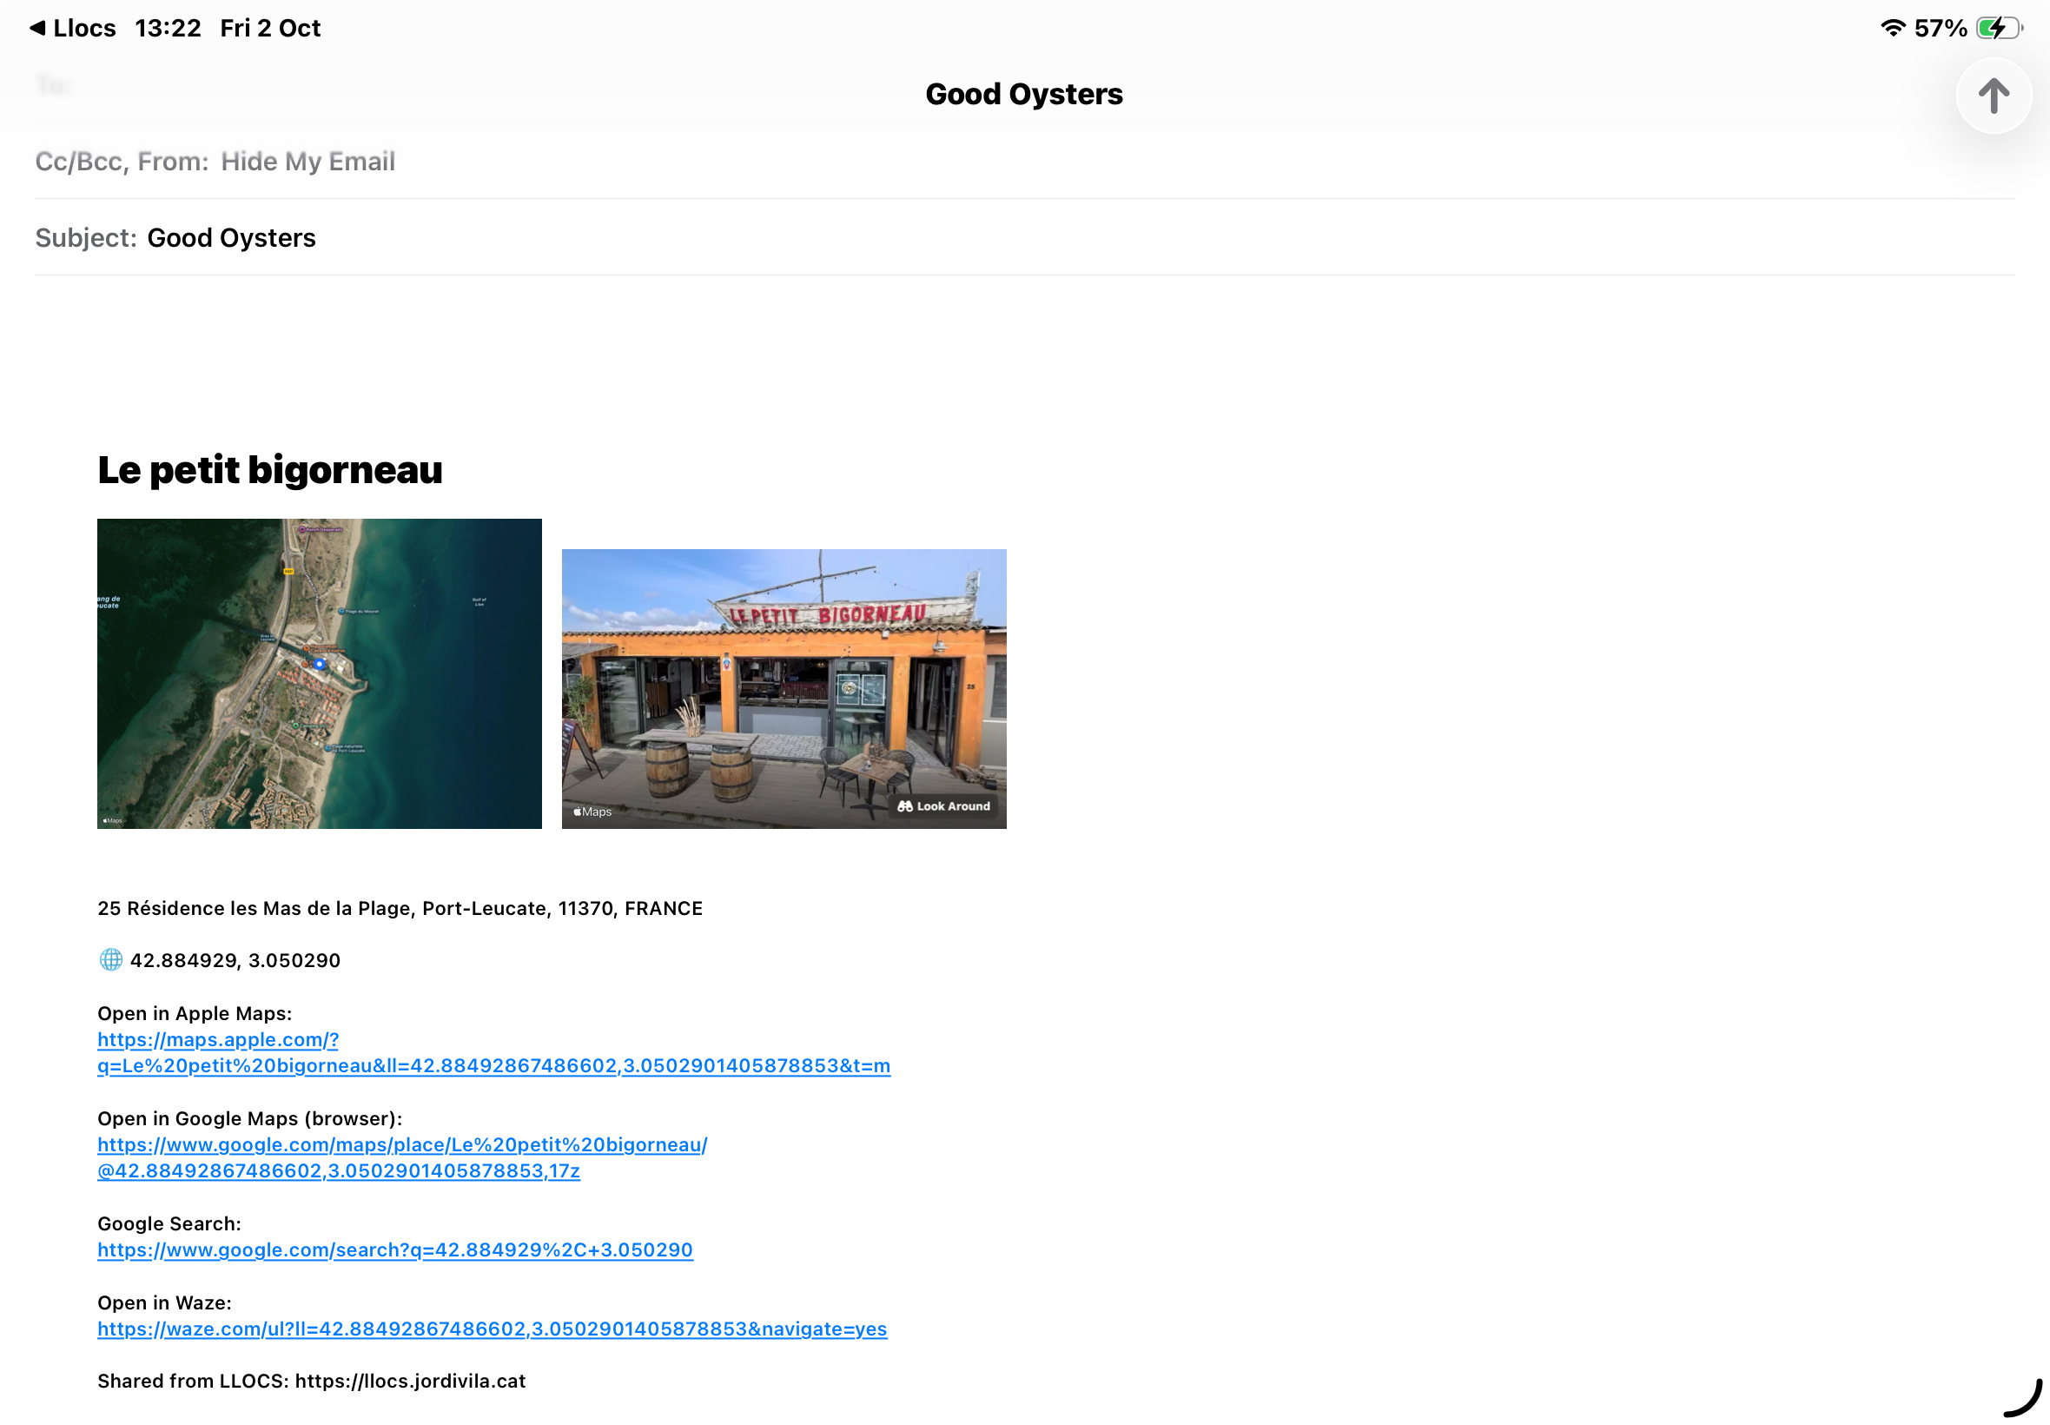Tap the 'Good Oysters' title in header
This screenshot has height=1425, width=2050.
coord(1023,94)
